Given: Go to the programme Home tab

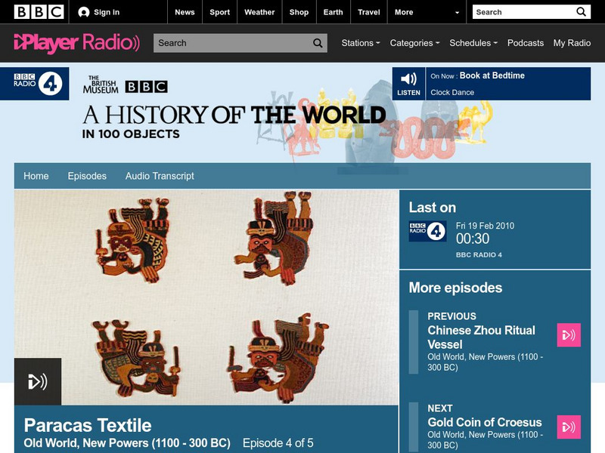Looking at the screenshot, I should [x=36, y=176].
